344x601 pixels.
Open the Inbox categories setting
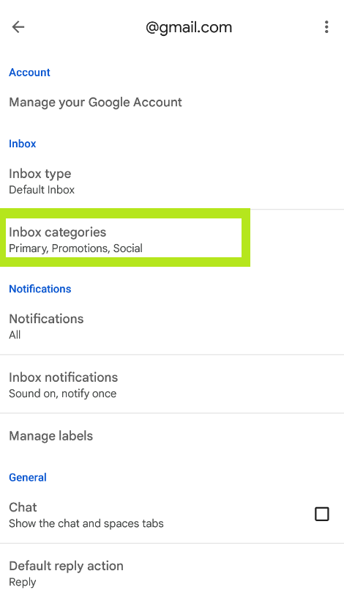[172, 239]
